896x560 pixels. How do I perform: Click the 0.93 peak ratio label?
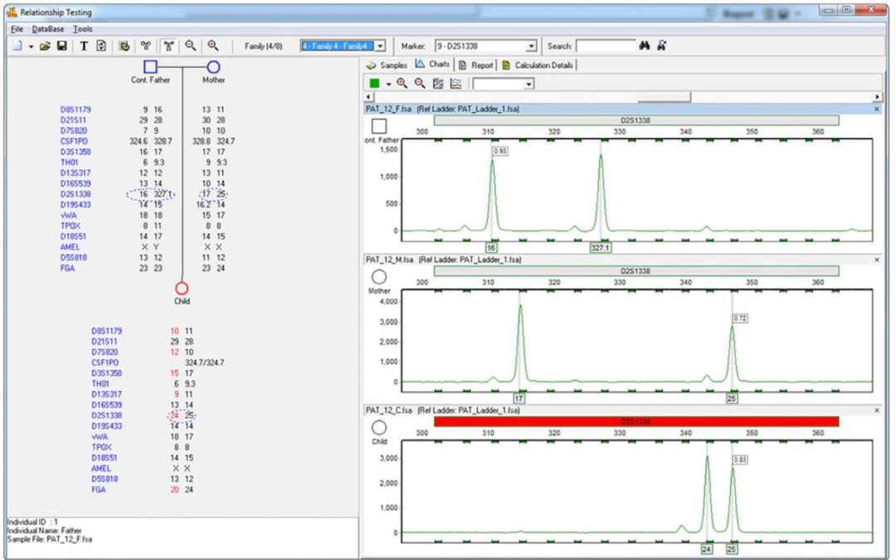(500, 152)
